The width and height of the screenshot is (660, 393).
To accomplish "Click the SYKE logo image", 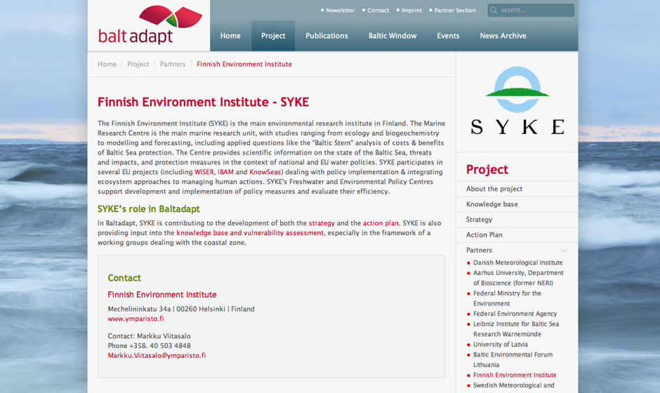I will [517, 101].
